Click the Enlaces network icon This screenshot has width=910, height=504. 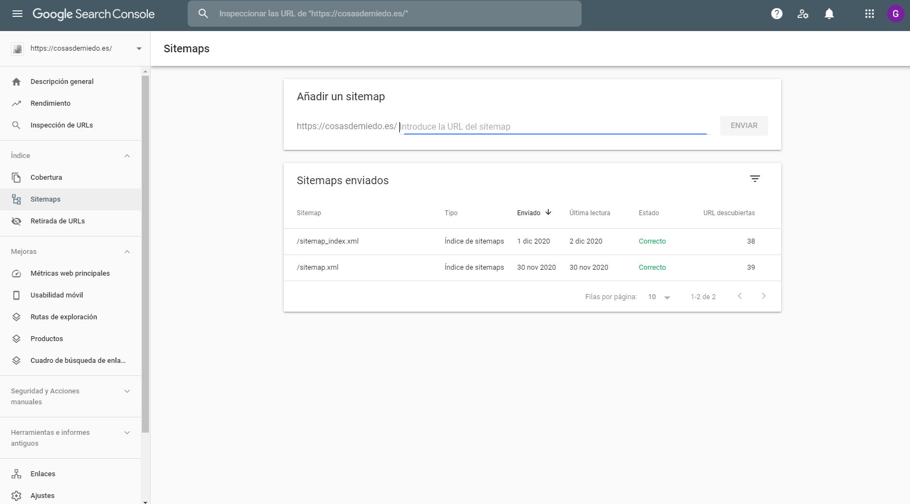[16, 474]
